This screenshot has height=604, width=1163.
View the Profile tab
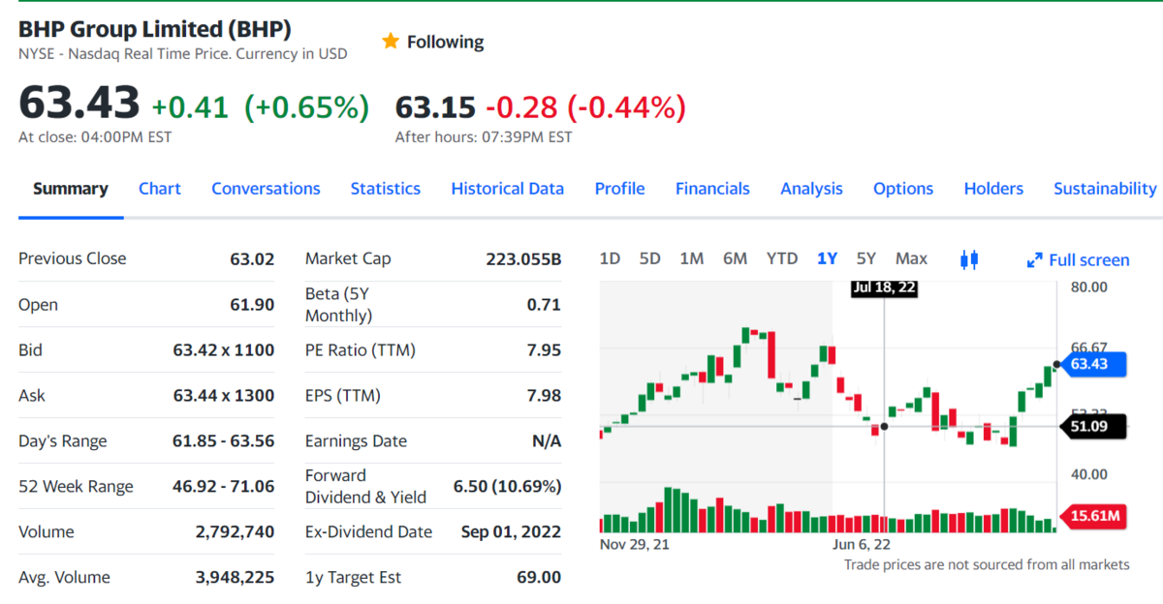620,189
